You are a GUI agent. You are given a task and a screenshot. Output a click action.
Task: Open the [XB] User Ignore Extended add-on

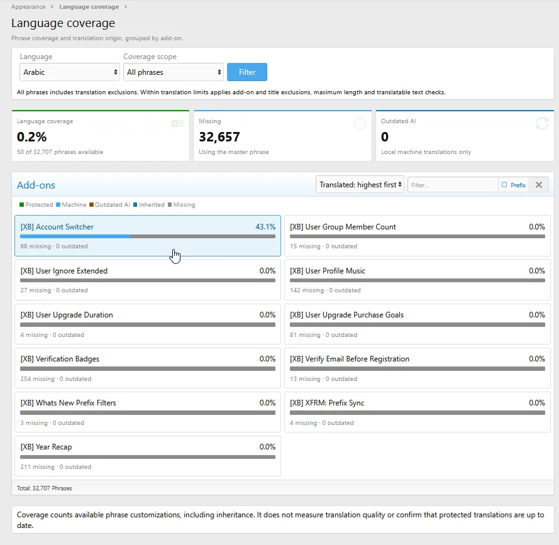[x=148, y=280]
